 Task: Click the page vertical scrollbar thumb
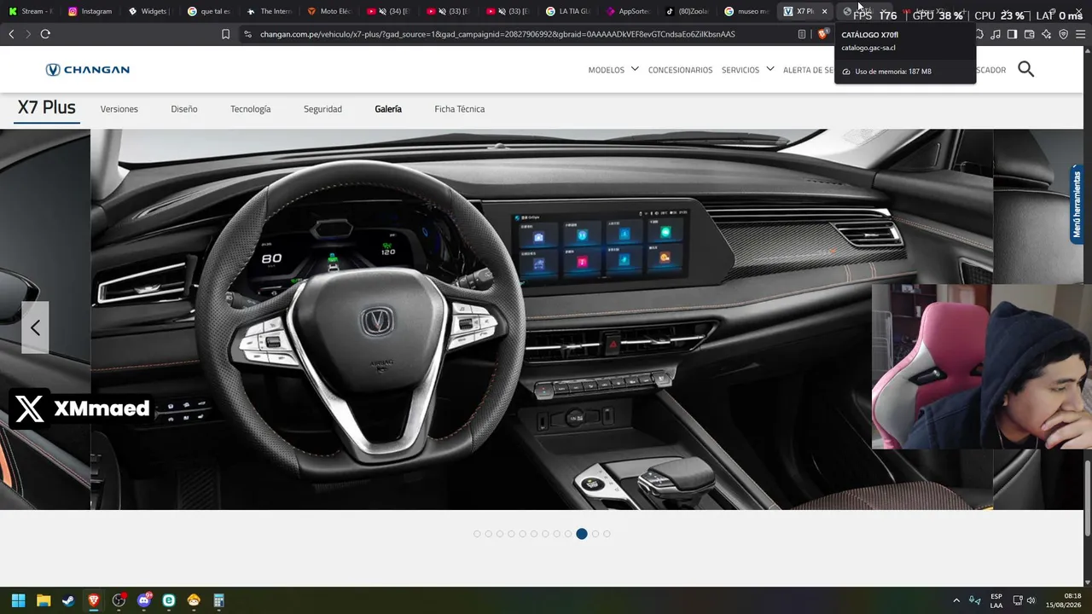click(1088, 499)
